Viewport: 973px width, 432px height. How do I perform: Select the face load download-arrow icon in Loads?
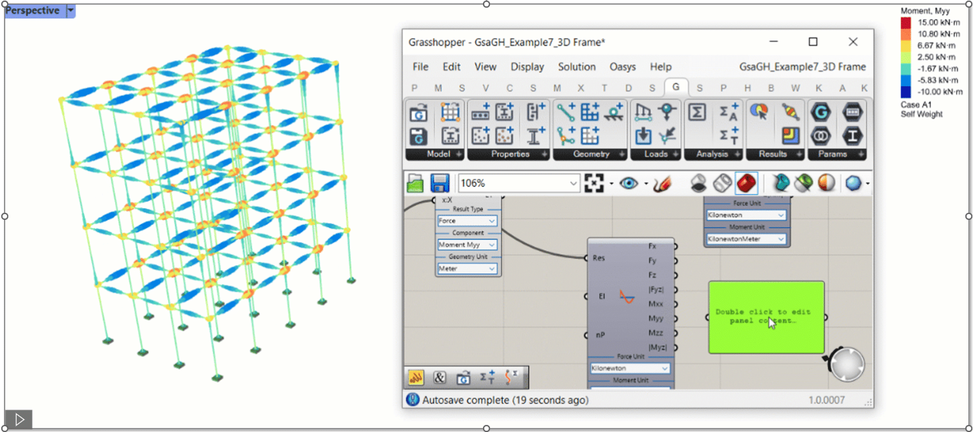click(643, 136)
